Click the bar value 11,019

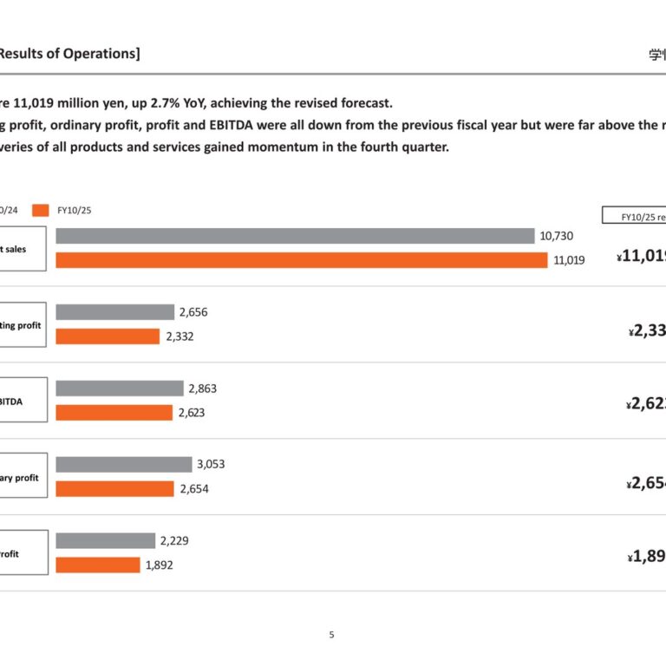pyautogui.click(x=569, y=260)
